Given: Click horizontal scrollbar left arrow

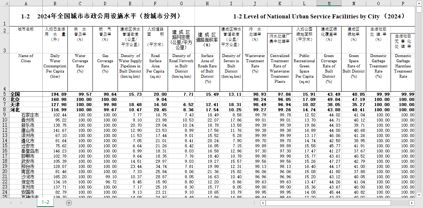Looking at the screenshot, I should pyautogui.click(x=262, y=203).
